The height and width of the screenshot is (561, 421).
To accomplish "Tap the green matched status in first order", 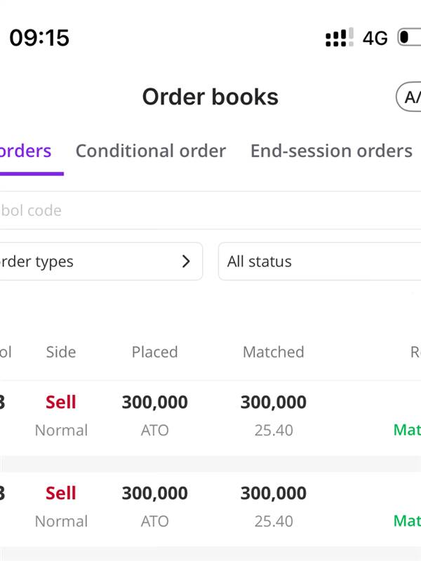I will click(407, 430).
